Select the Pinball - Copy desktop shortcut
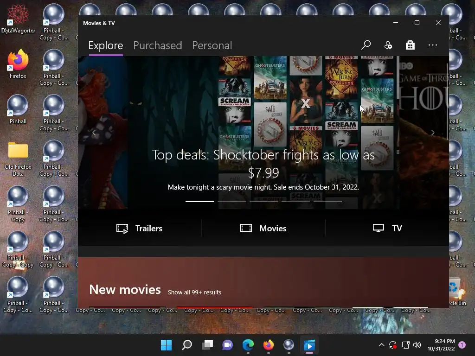Screen dimensions: 475x356 click(18, 204)
